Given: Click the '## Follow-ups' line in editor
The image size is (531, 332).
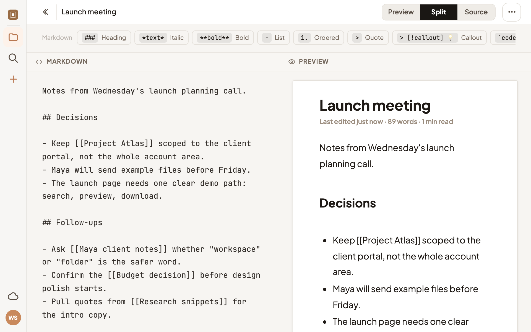Looking at the screenshot, I should click(x=72, y=222).
